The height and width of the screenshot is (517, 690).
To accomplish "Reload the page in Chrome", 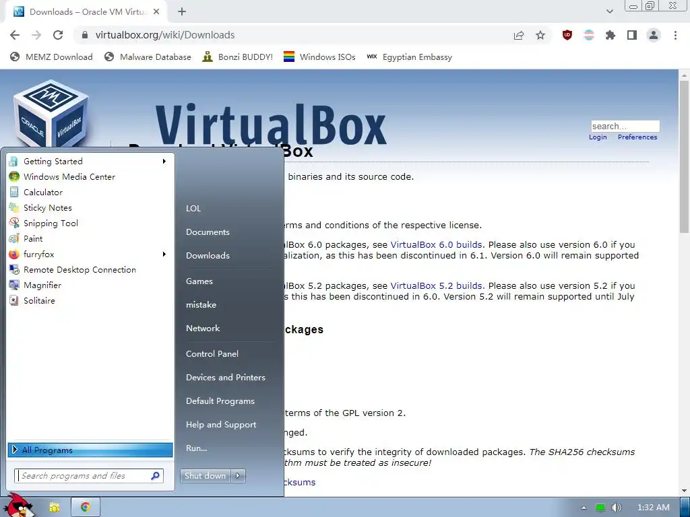I will tap(58, 35).
